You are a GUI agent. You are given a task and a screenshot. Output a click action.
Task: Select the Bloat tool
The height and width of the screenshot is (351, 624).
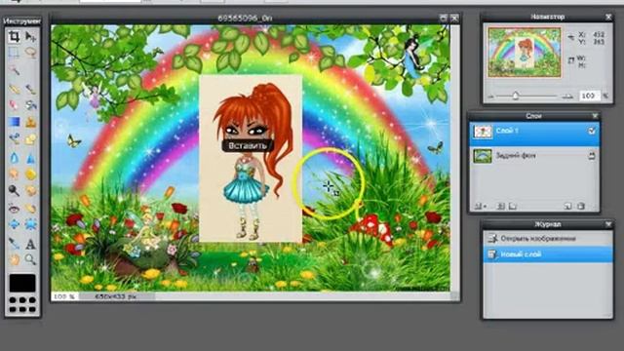pos(14,224)
